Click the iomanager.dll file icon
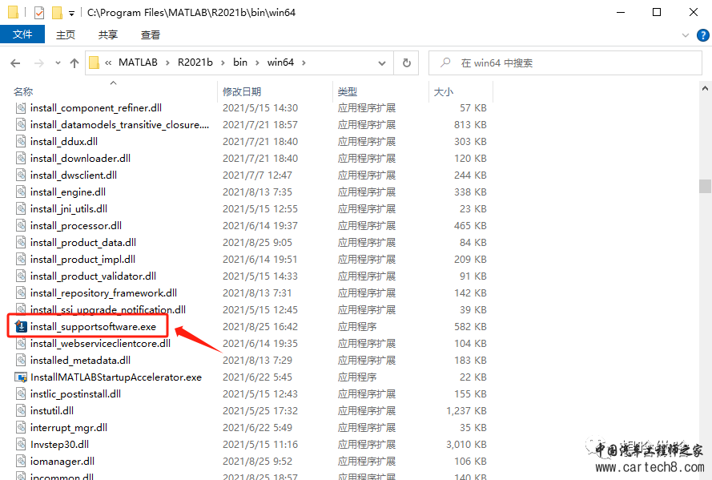 pyautogui.click(x=21, y=462)
